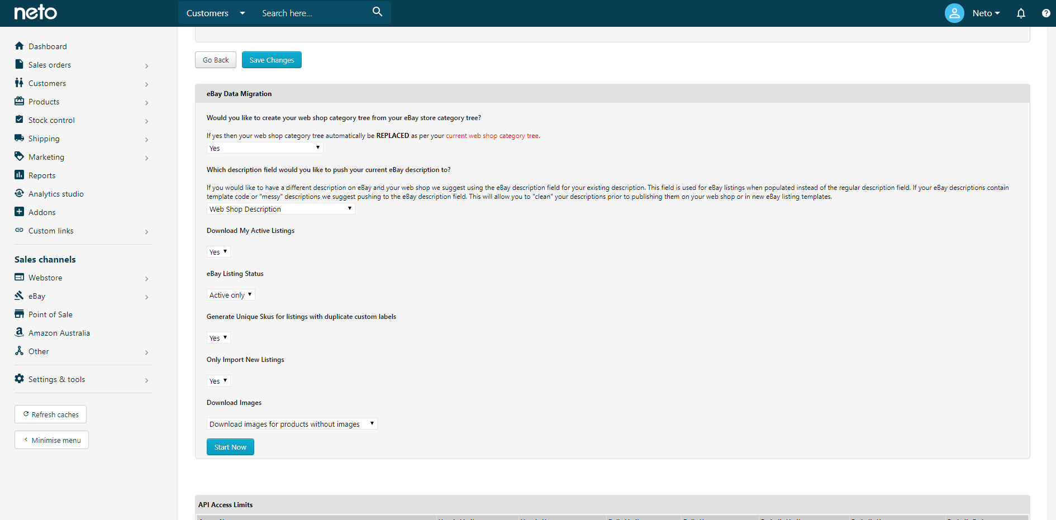Click the Point of Sale store icon
The width and height of the screenshot is (1056, 520).
tap(20, 314)
